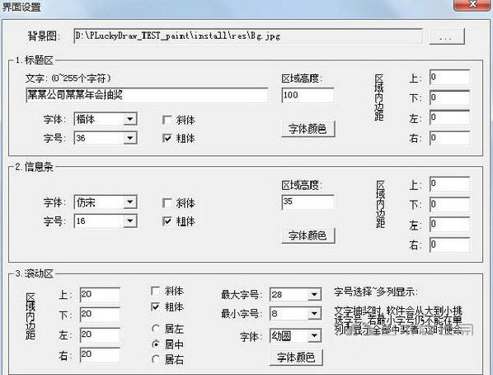Click 字体颜色 button in 信息条
Screen dimensions: 493x375
click(308, 235)
